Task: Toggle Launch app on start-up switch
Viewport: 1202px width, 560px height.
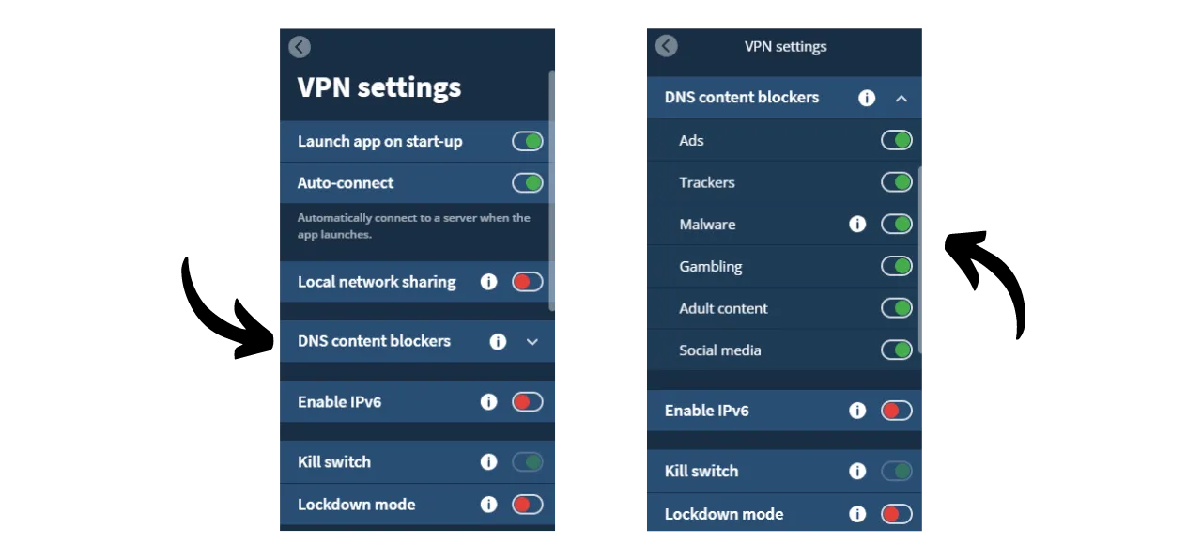Action: tap(527, 142)
